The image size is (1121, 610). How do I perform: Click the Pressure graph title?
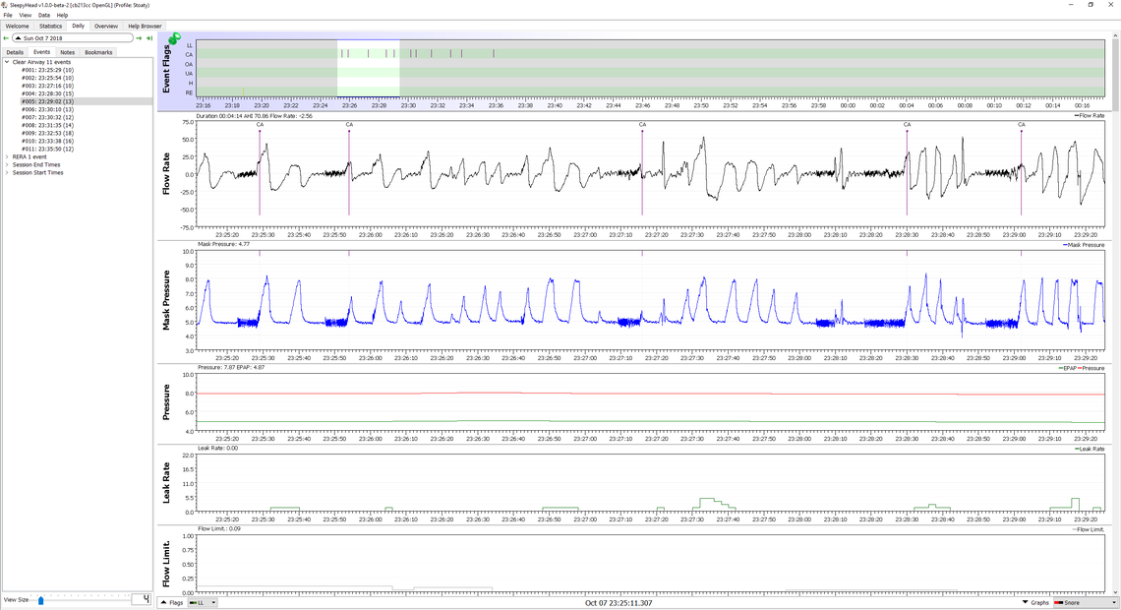(x=166, y=401)
